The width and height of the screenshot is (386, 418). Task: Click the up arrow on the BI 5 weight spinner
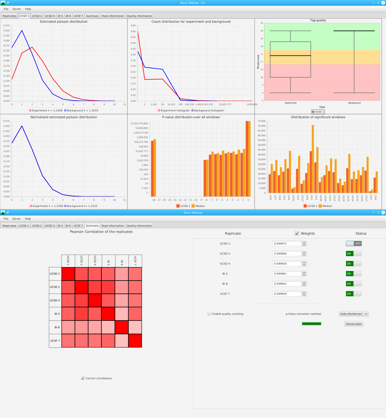tap(304, 272)
